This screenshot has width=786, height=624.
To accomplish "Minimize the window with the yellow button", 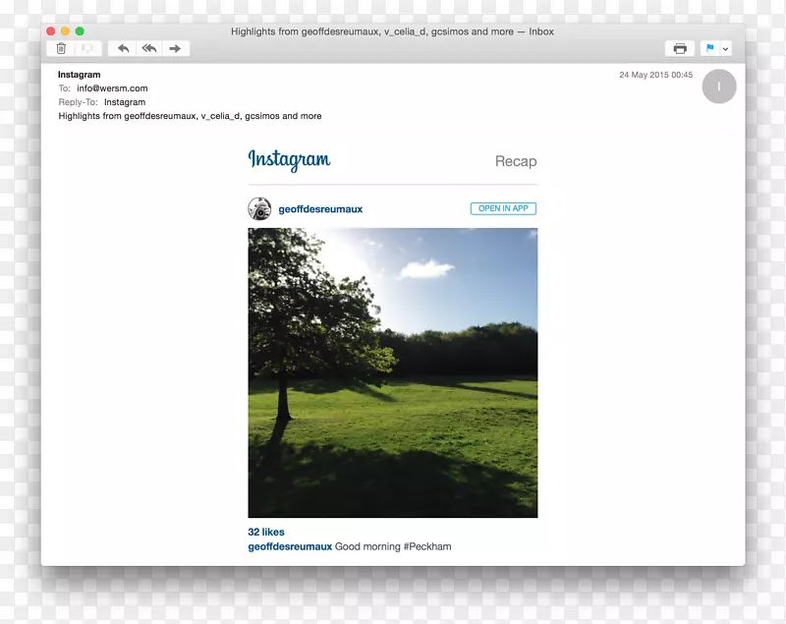I will pyautogui.click(x=65, y=31).
